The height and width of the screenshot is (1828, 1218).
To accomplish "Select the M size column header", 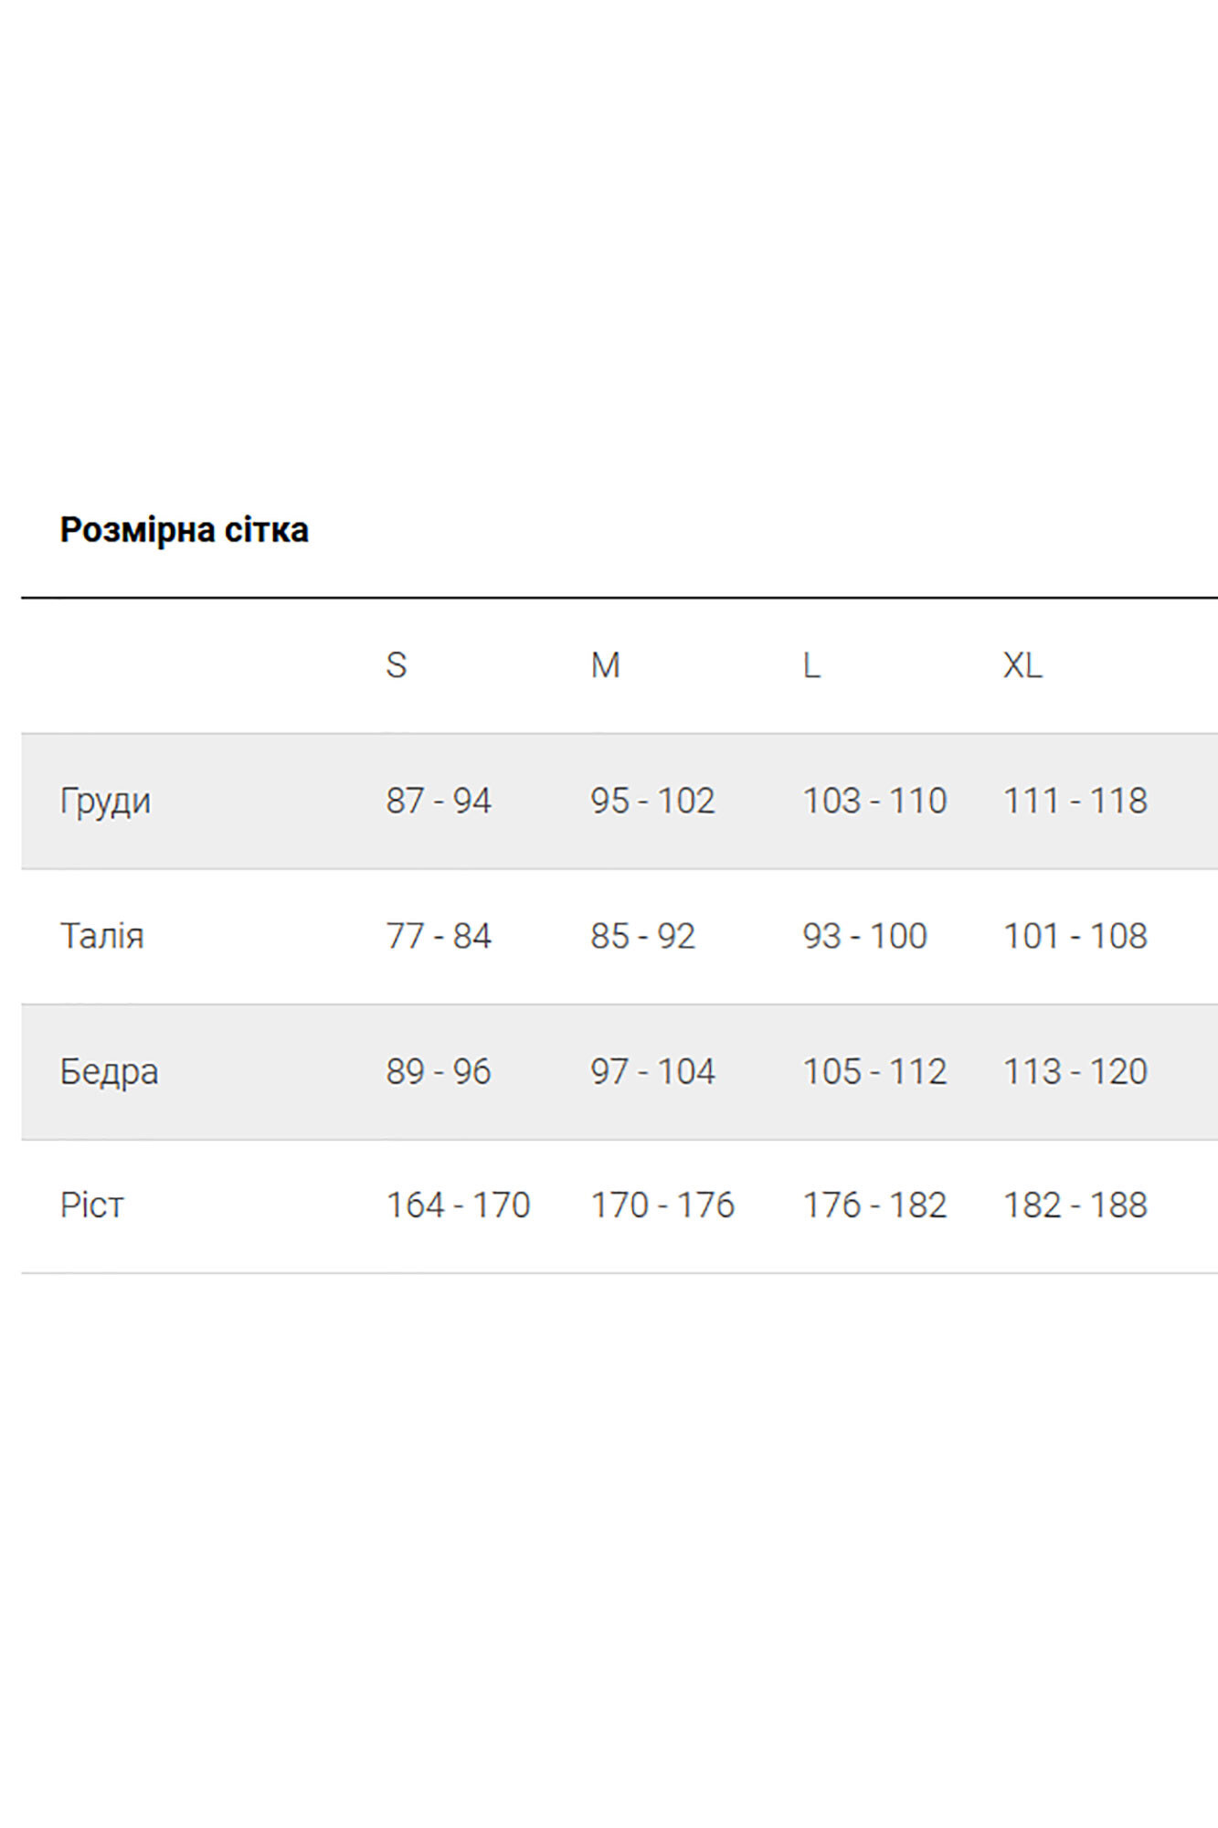I will tap(605, 665).
